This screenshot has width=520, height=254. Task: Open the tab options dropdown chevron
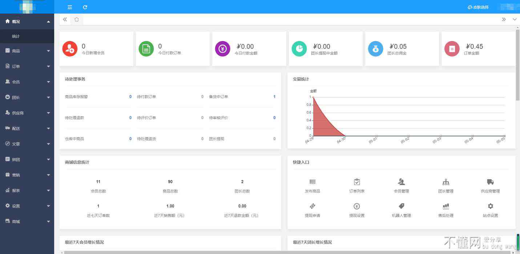pyautogui.click(x=515, y=20)
